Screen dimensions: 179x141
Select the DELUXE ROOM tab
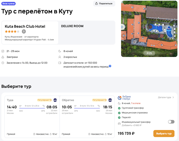coord(72,26)
